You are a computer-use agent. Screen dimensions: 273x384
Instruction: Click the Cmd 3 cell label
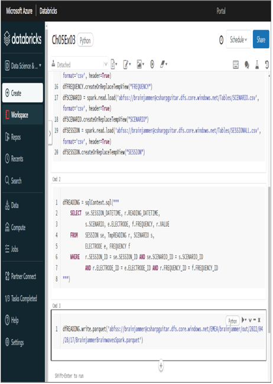click(x=56, y=305)
